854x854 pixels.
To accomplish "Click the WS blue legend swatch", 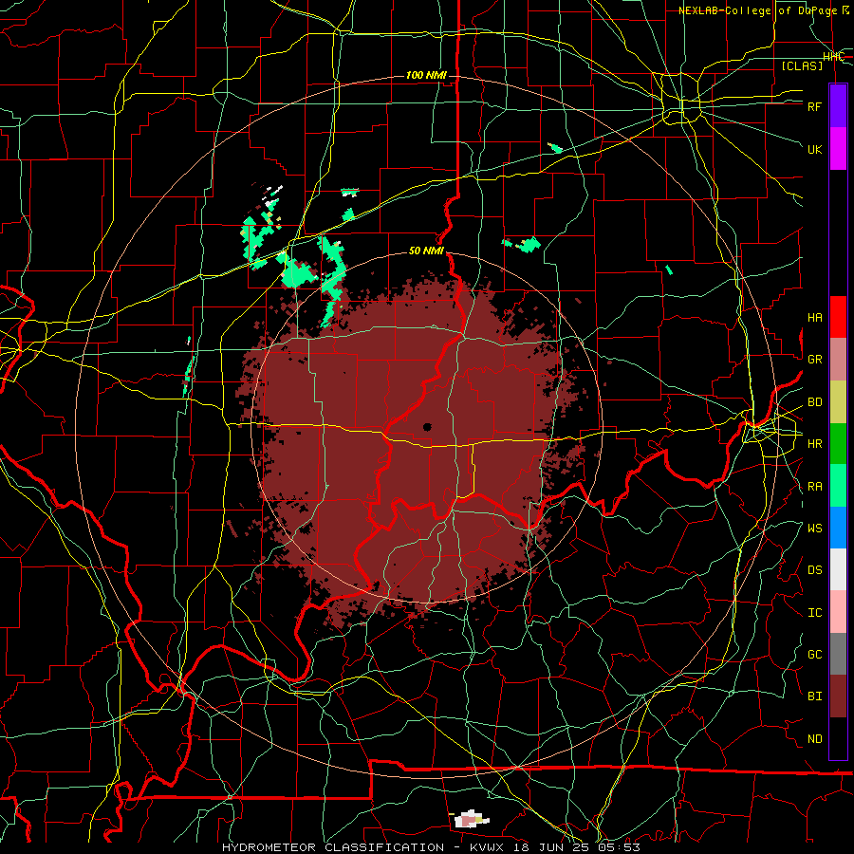I will point(838,528).
